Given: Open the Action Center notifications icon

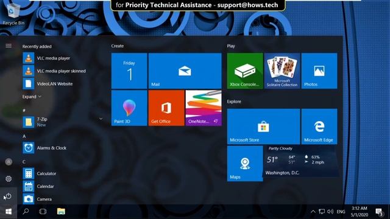Looking at the screenshot, I should coord(379,212).
